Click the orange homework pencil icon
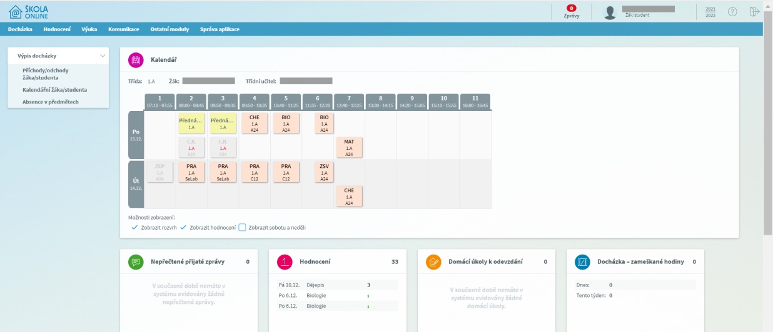The height and width of the screenshot is (332, 773). [x=433, y=262]
